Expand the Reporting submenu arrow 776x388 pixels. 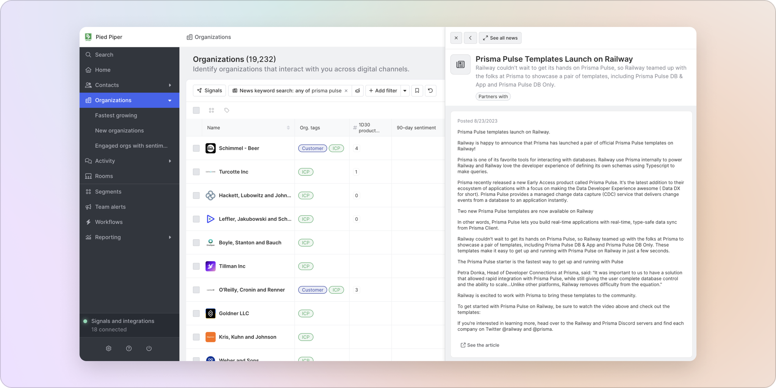(x=170, y=237)
